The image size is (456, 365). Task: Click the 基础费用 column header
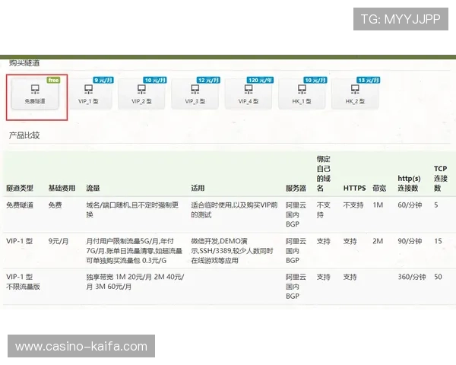click(62, 189)
